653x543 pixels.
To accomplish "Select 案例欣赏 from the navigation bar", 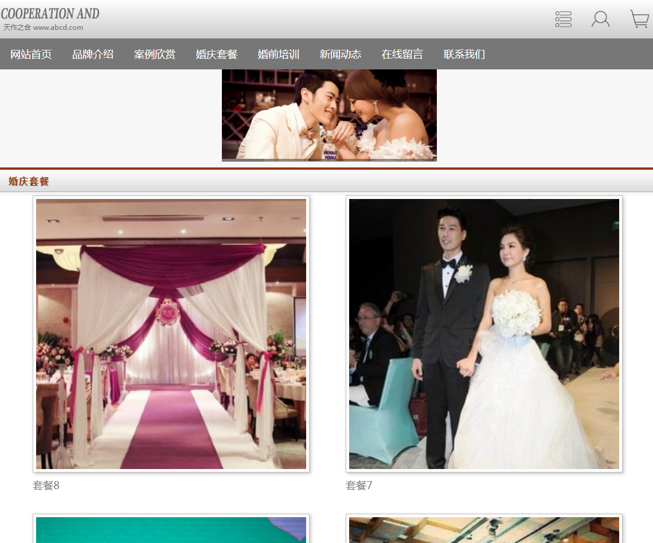I will coord(154,54).
